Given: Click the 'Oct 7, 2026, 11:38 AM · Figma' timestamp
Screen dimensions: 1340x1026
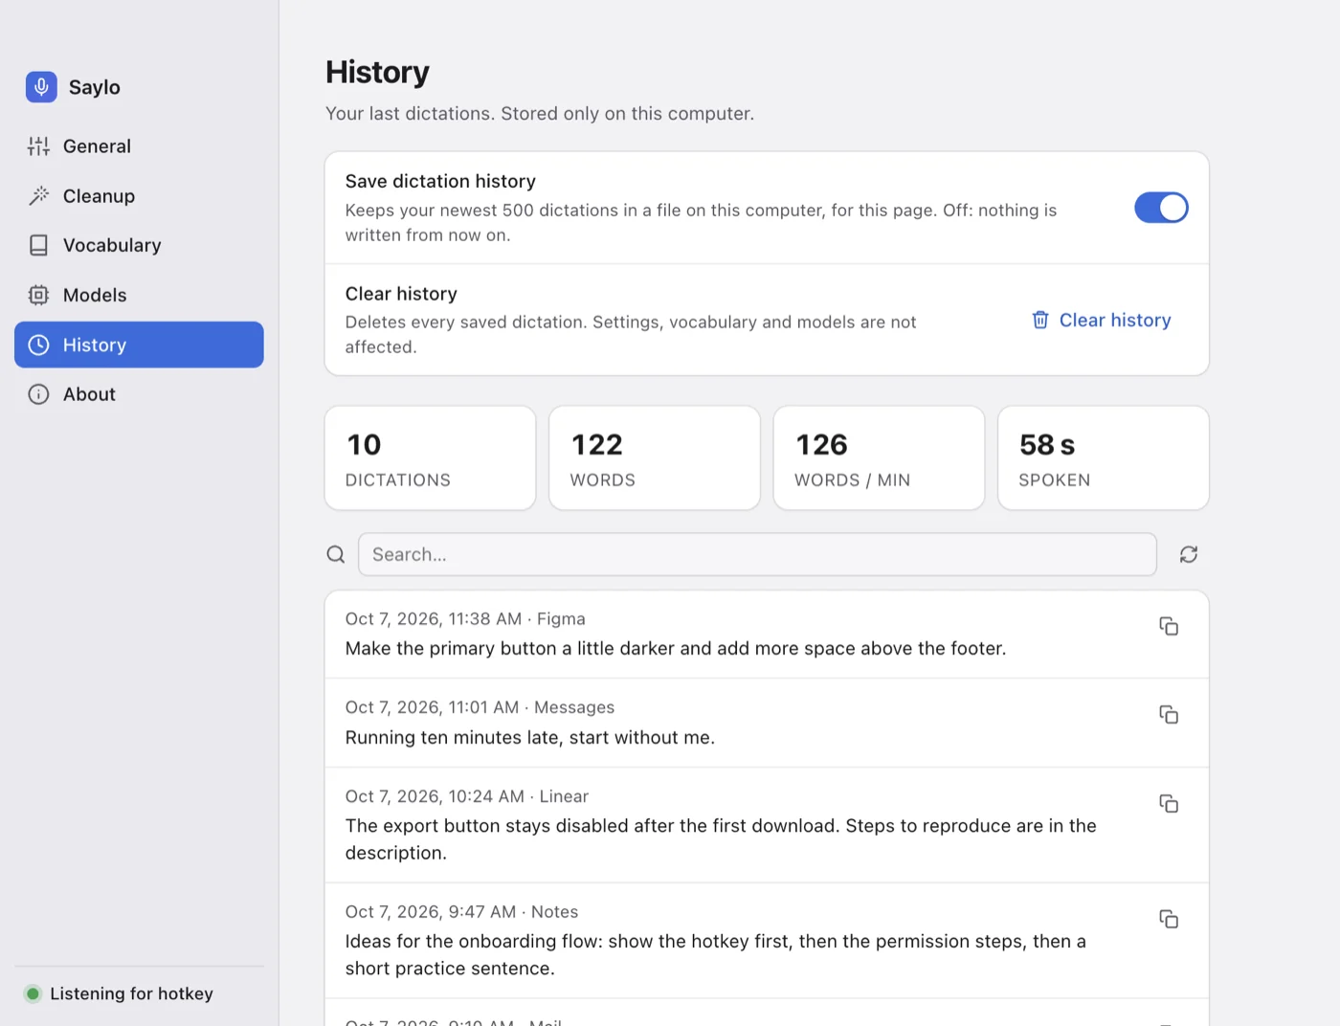Looking at the screenshot, I should pos(465,619).
